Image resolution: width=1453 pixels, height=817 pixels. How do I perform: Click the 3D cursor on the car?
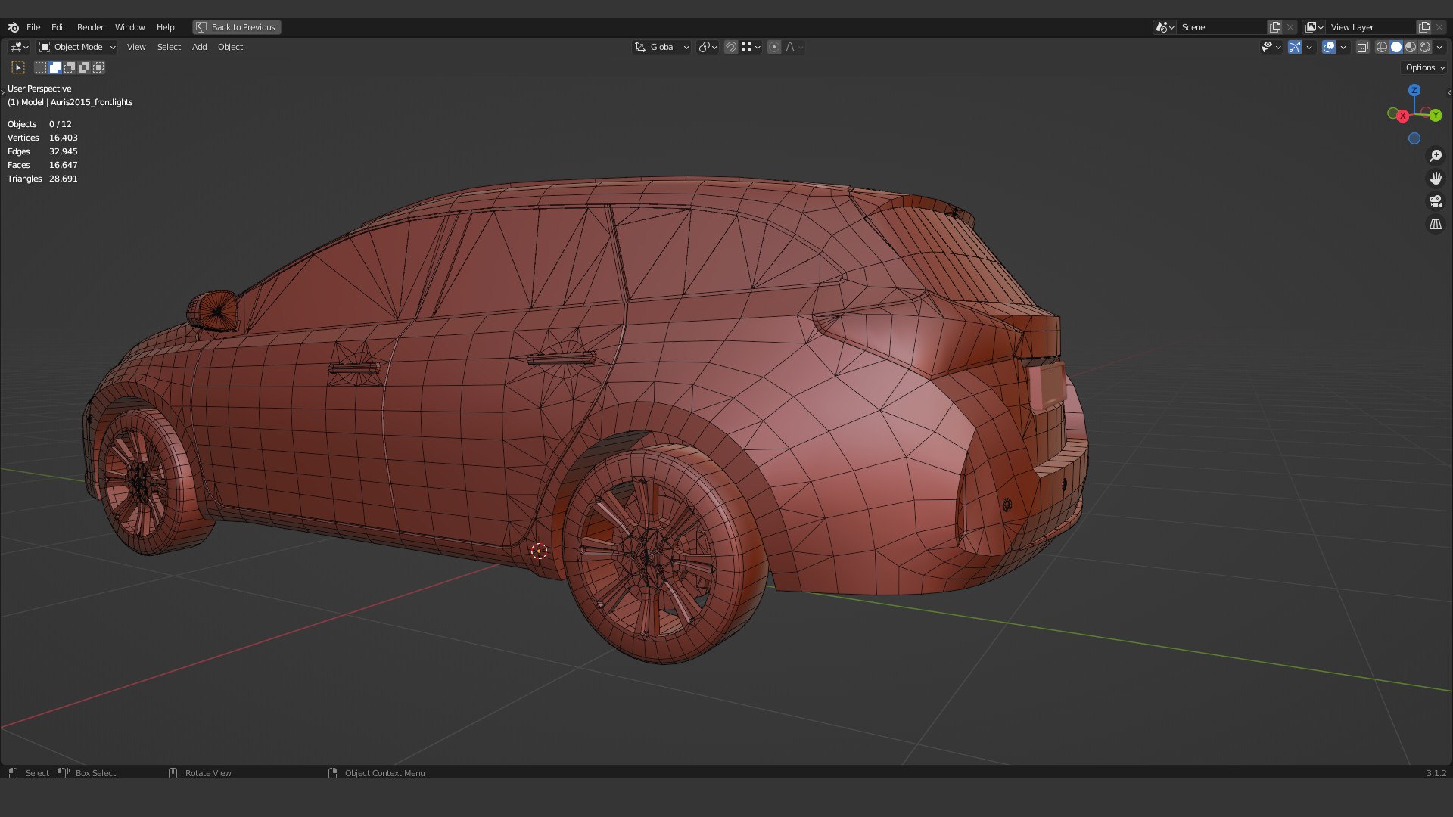[539, 551]
